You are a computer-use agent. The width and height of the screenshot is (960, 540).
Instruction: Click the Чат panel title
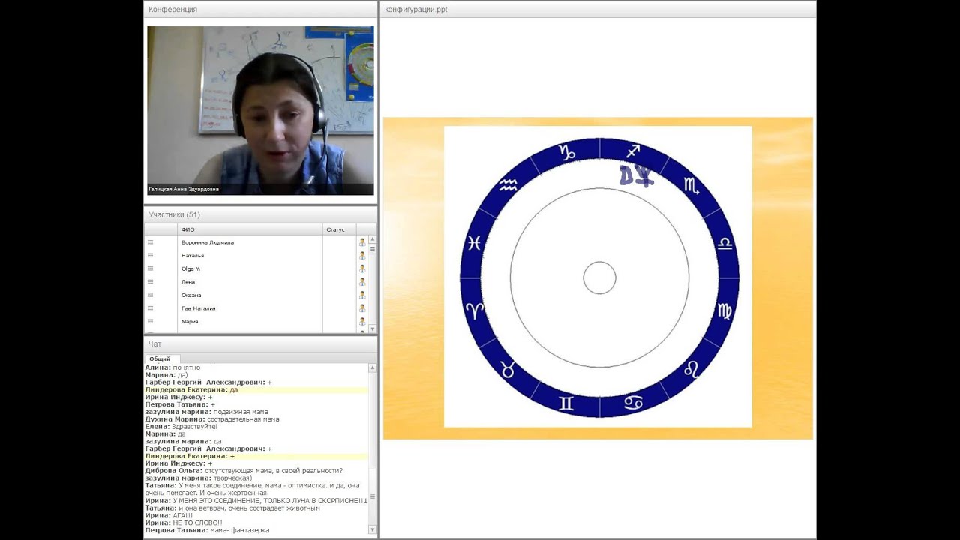click(x=155, y=343)
